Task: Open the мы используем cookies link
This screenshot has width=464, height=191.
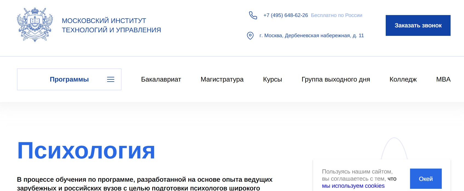Action: click(353, 186)
